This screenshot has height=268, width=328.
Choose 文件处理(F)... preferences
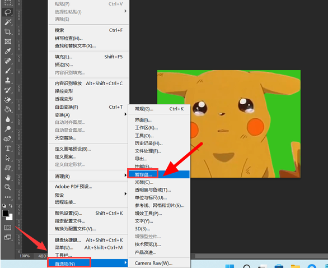[159, 151]
